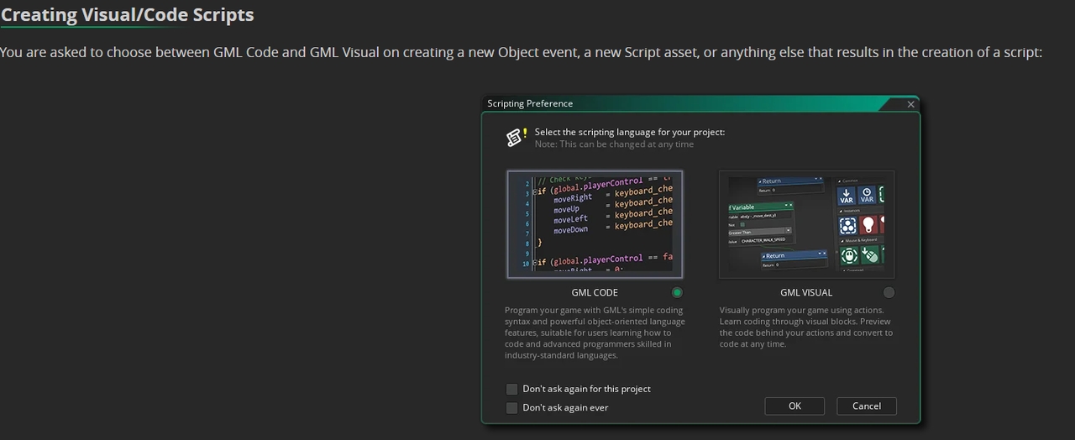This screenshot has height=440, width=1075.
Task: Close the Scripting Preference dialog
Action: point(911,104)
